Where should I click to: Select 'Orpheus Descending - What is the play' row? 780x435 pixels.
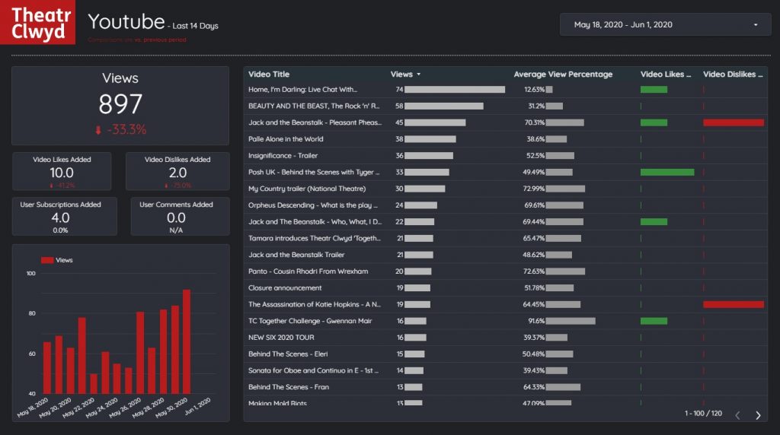coord(506,205)
